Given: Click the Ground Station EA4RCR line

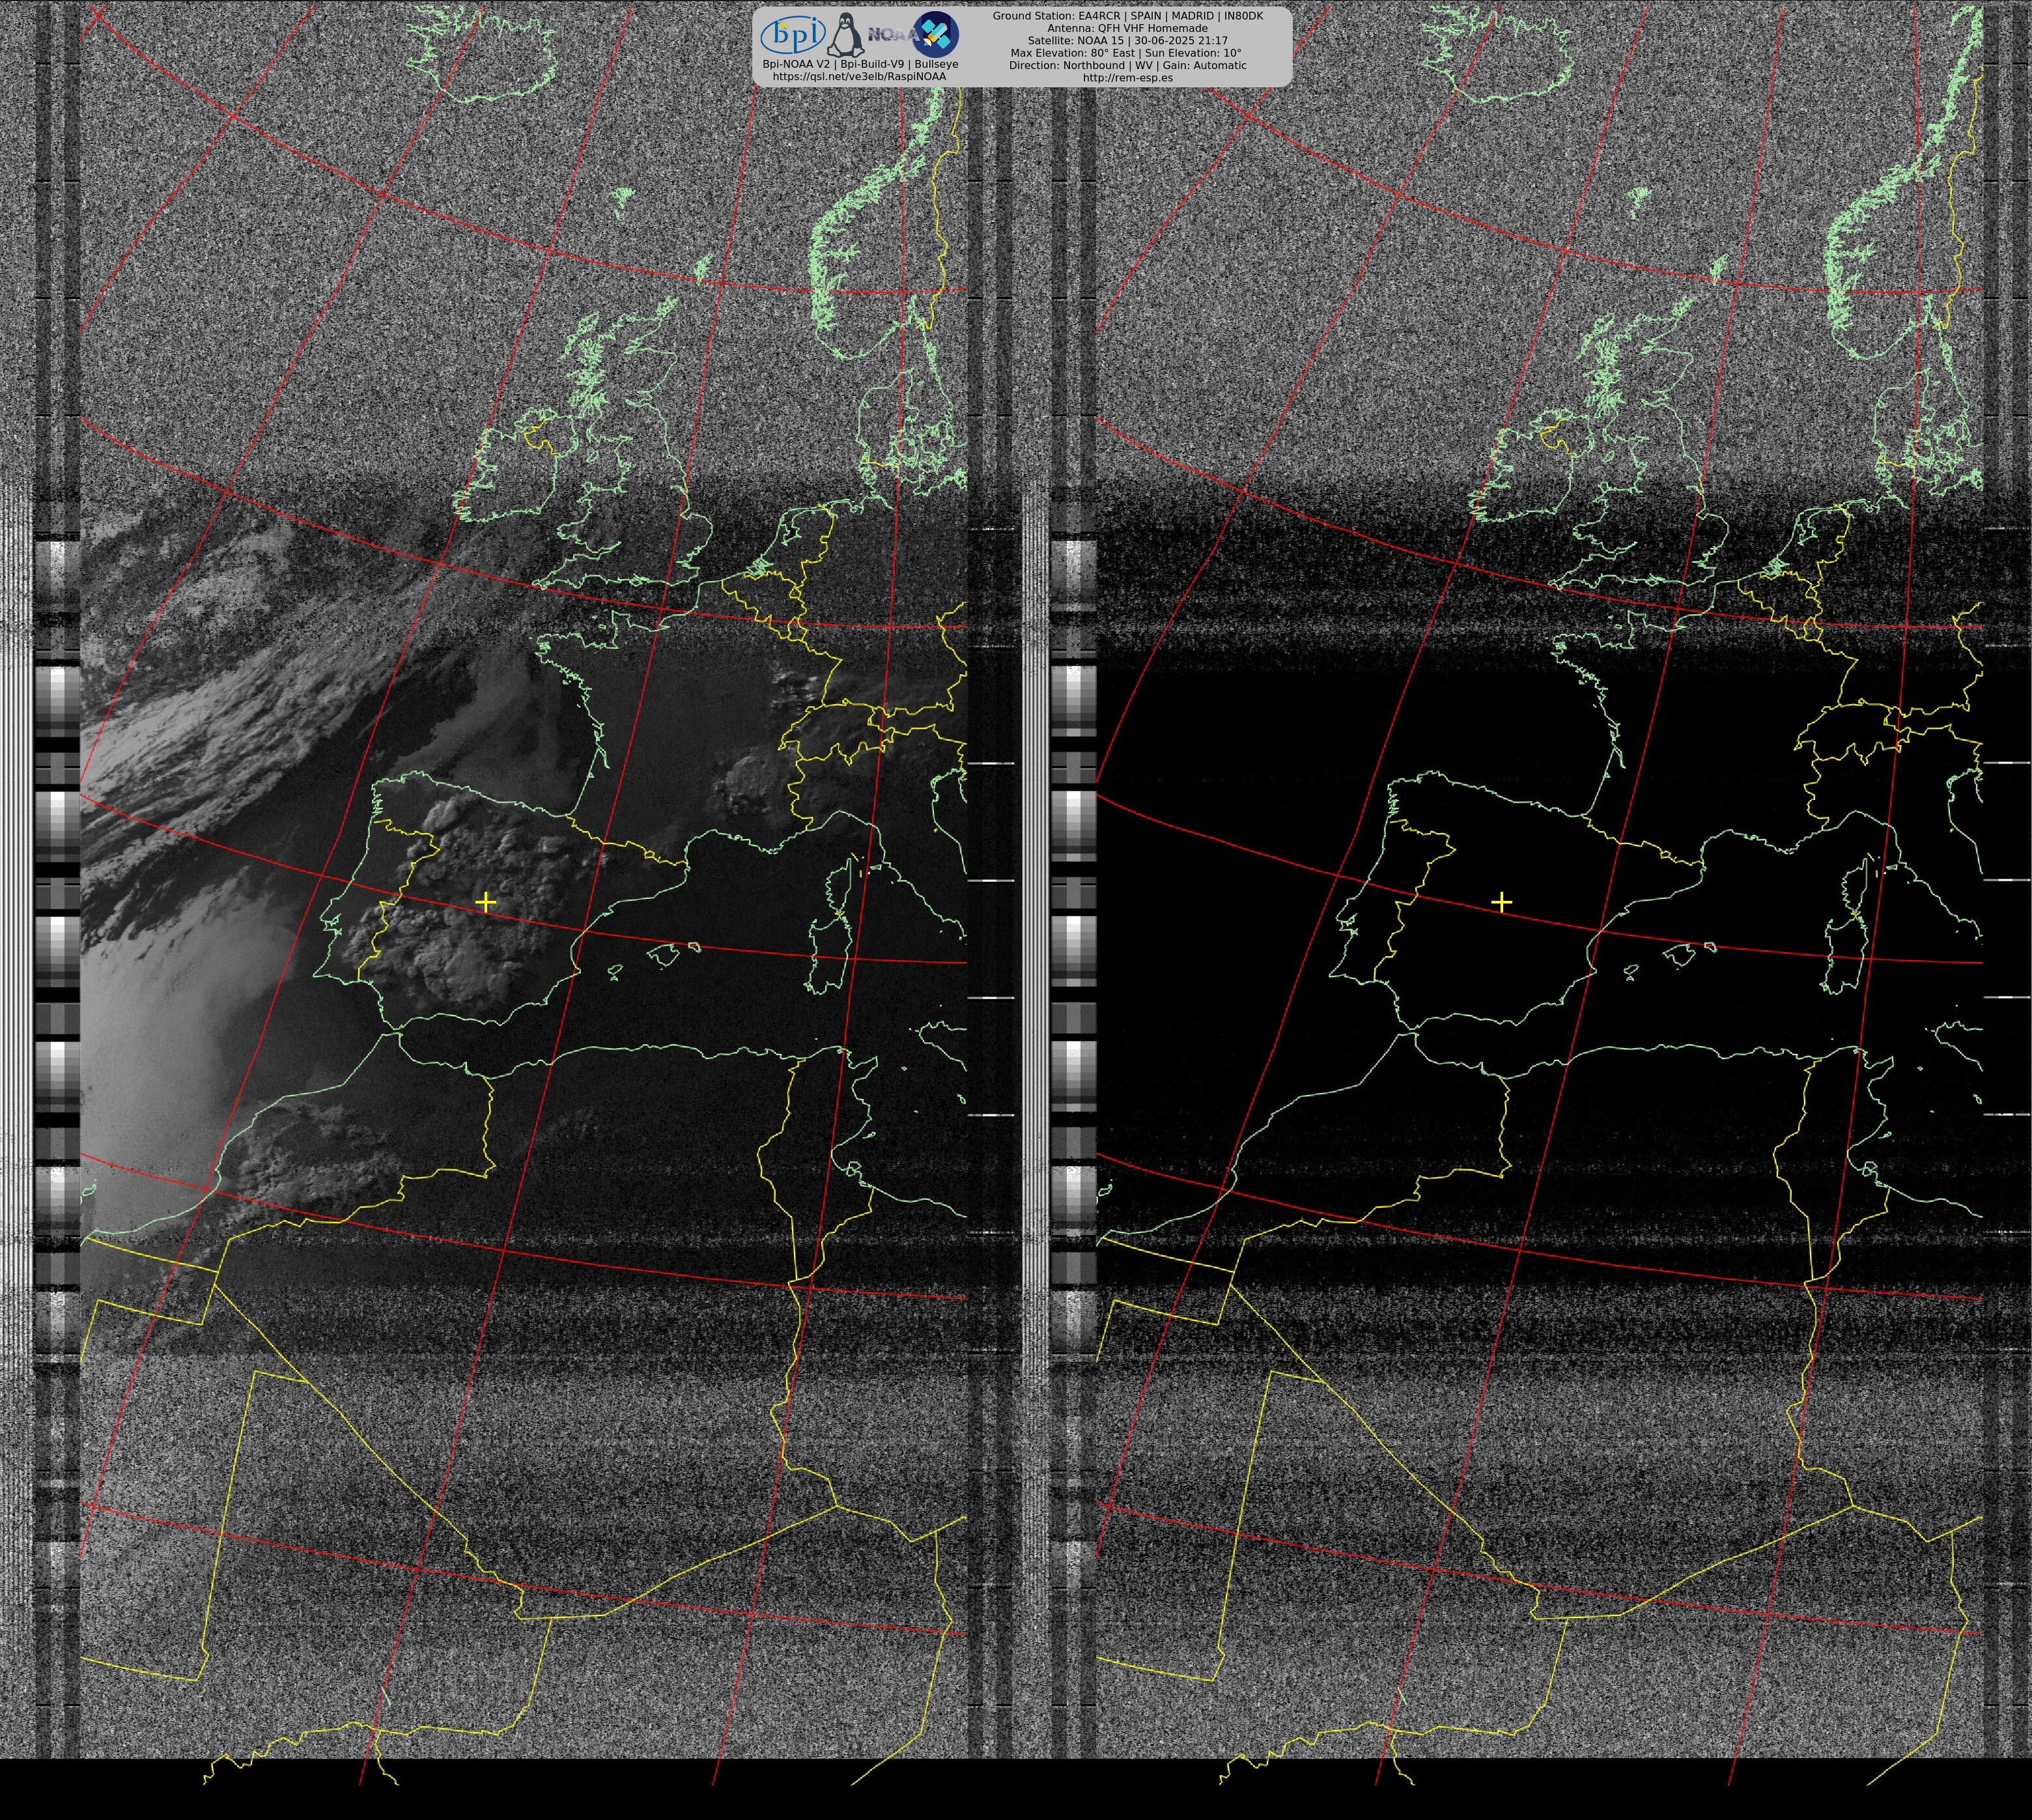Looking at the screenshot, I should pos(1127,16).
